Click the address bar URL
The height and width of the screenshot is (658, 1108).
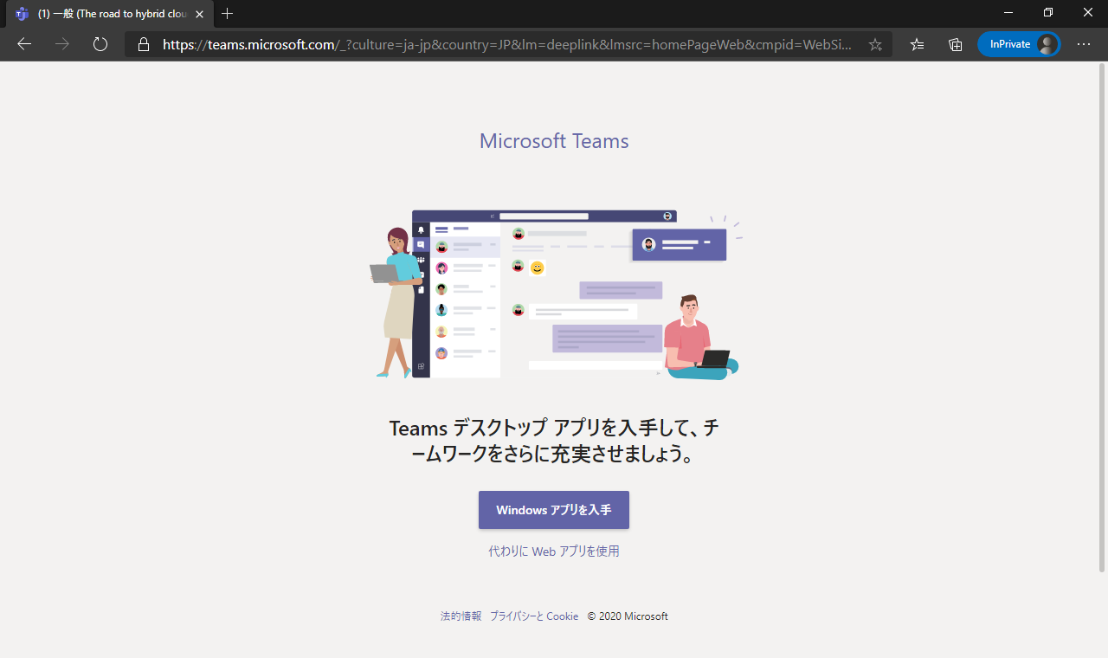coord(506,44)
